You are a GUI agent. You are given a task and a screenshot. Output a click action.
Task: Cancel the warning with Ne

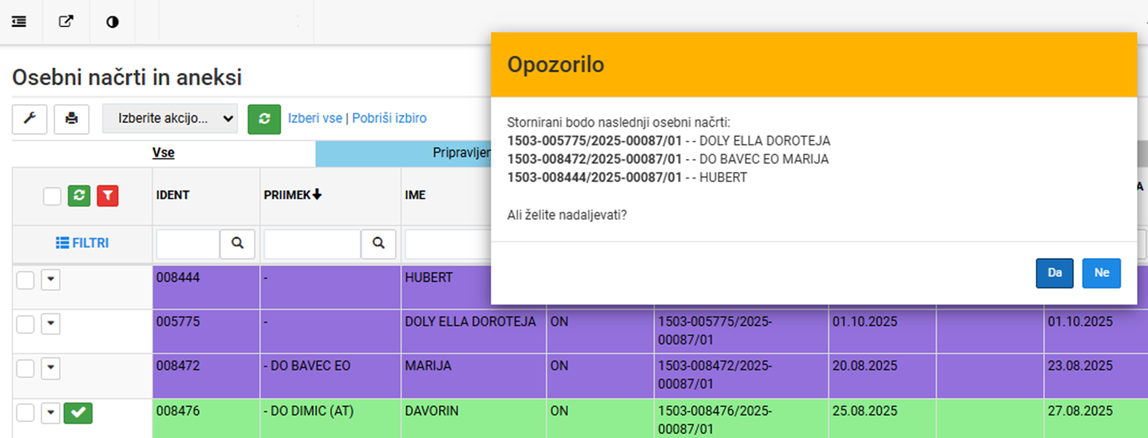pos(1101,273)
